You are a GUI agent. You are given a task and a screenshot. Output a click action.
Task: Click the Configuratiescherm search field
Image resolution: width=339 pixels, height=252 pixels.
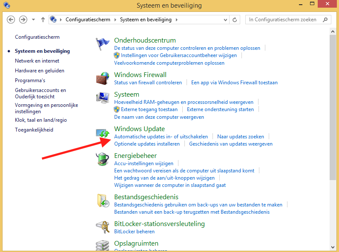point(283,20)
